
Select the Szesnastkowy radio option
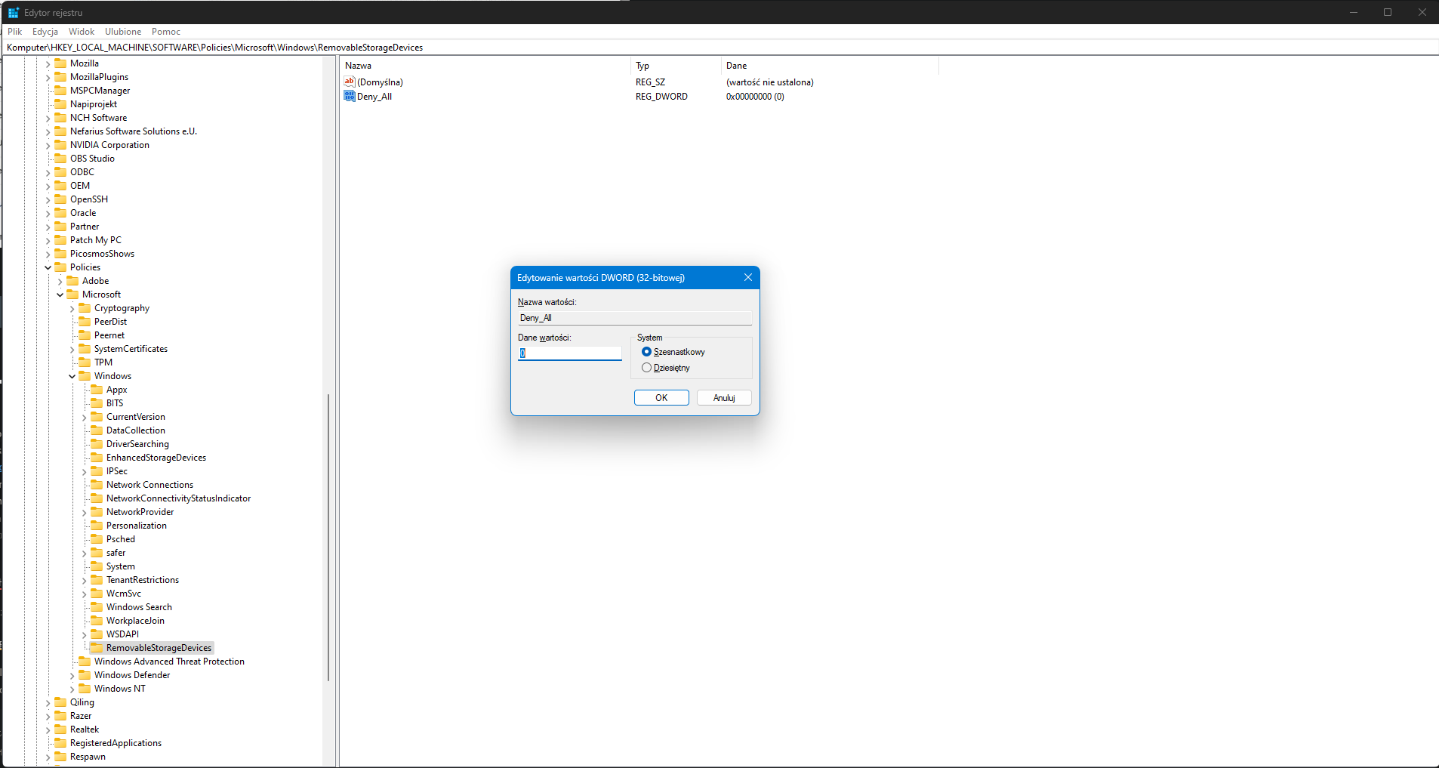[x=646, y=352]
